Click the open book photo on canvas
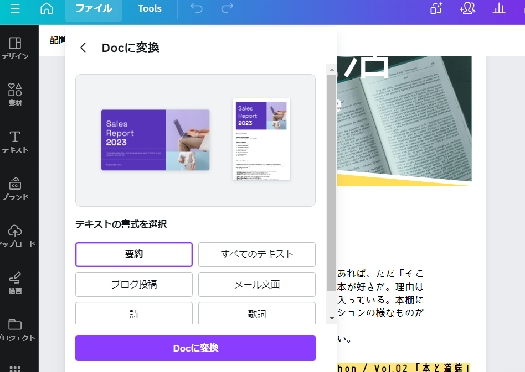 point(404,119)
